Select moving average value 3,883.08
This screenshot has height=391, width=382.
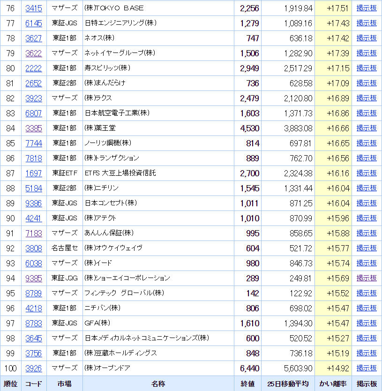pos(298,128)
